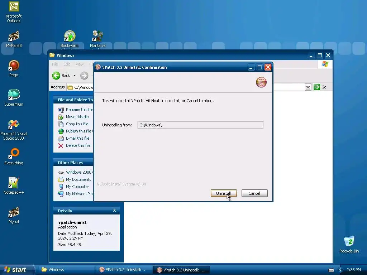Click the Forward arrow in Explorer toolbar
This screenshot has width=367, height=275.
point(84,76)
